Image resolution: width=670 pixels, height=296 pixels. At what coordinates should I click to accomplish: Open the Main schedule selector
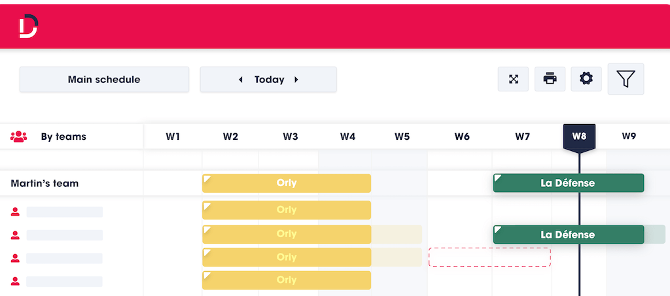(104, 79)
